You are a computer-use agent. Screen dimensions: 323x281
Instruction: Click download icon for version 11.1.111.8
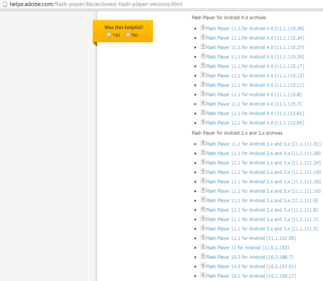[203, 209]
